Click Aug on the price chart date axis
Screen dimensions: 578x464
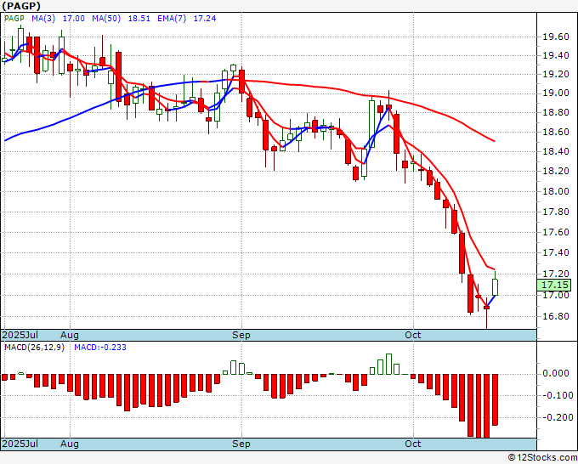click(70, 335)
